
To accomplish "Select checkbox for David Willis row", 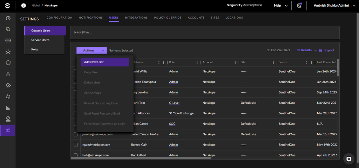I will (x=75, y=72).
